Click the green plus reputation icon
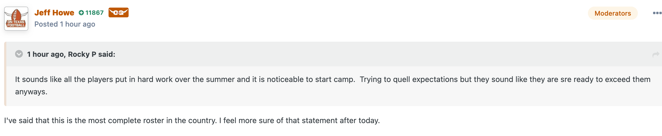The height and width of the screenshot is (136, 662). 81,13
